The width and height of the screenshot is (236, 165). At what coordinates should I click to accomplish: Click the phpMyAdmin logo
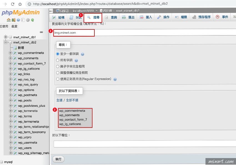[x=21, y=13]
